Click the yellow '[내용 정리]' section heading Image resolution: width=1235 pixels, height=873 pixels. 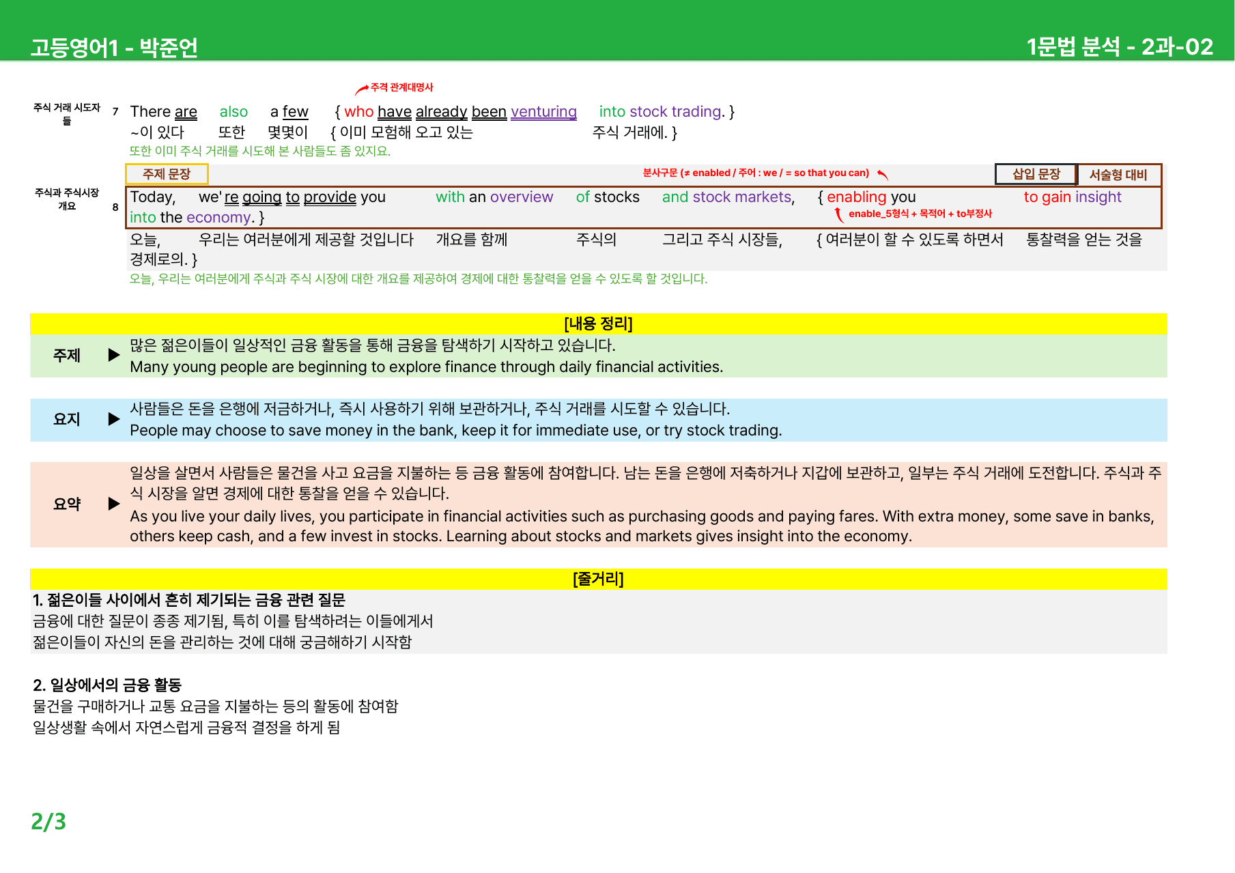point(598,324)
